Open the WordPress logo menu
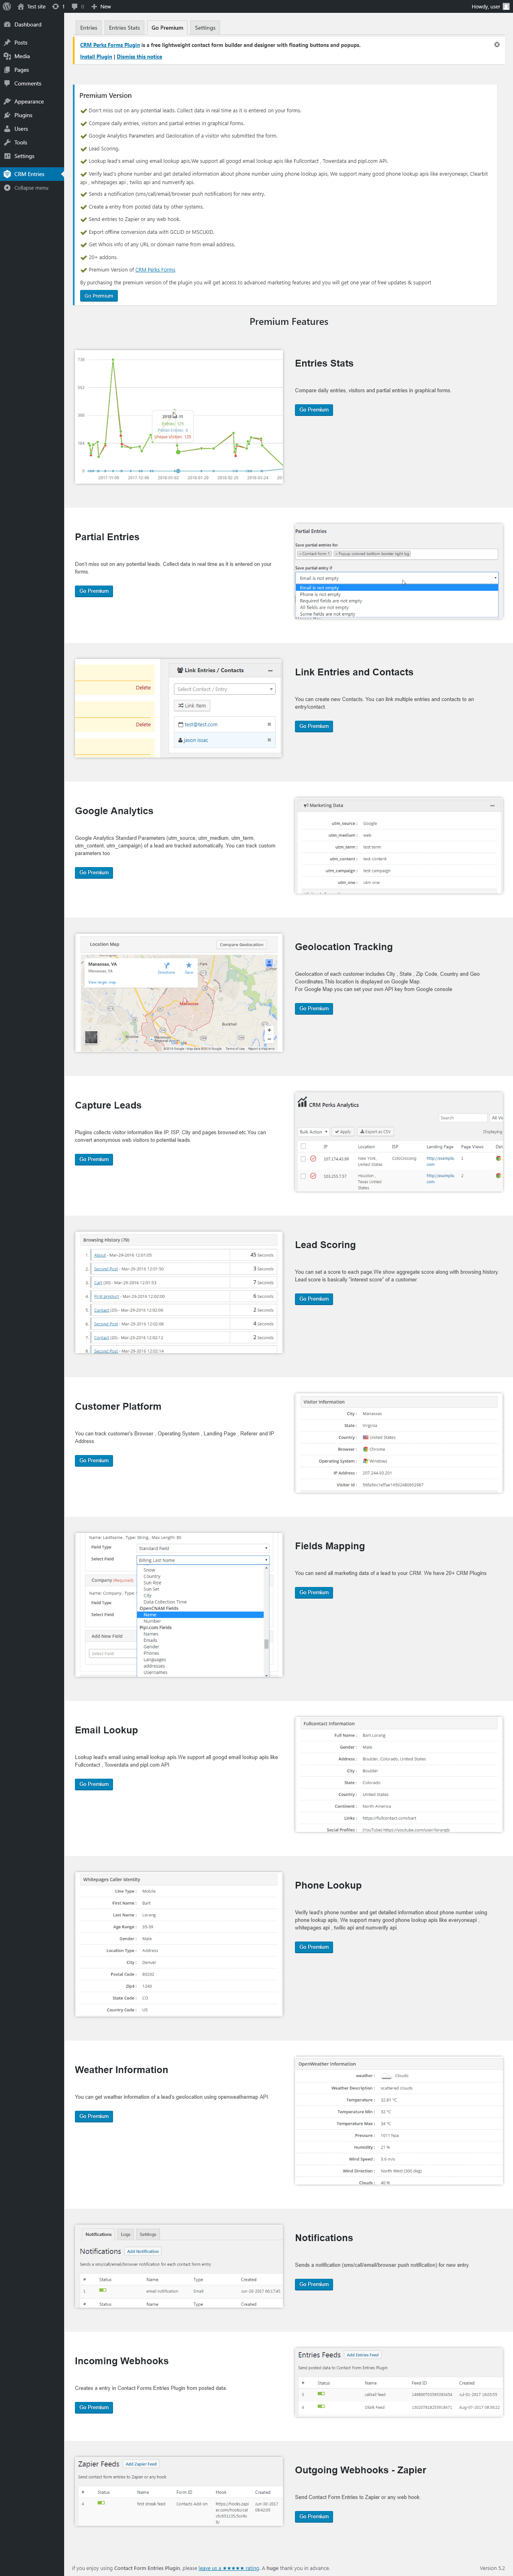513x2576 pixels. point(7,6)
